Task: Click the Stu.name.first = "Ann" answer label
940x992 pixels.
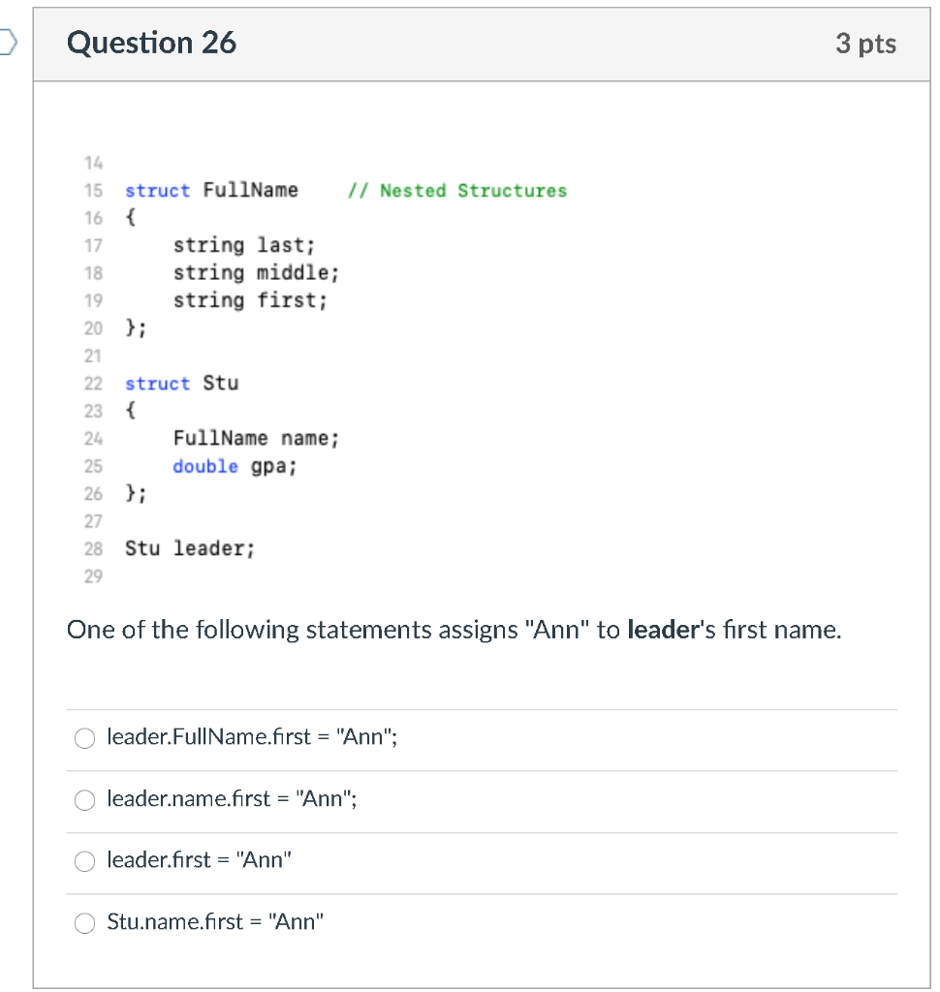Action: pos(214,922)
